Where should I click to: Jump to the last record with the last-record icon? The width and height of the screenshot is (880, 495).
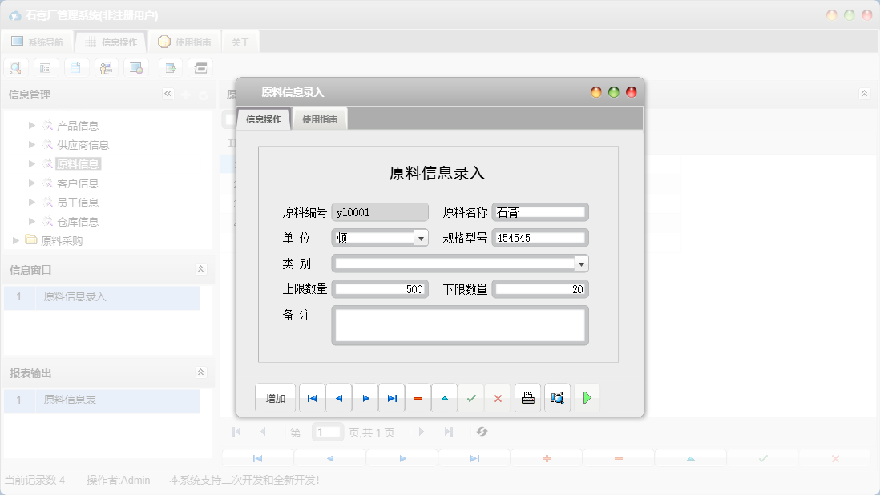(x=391, y=398)
